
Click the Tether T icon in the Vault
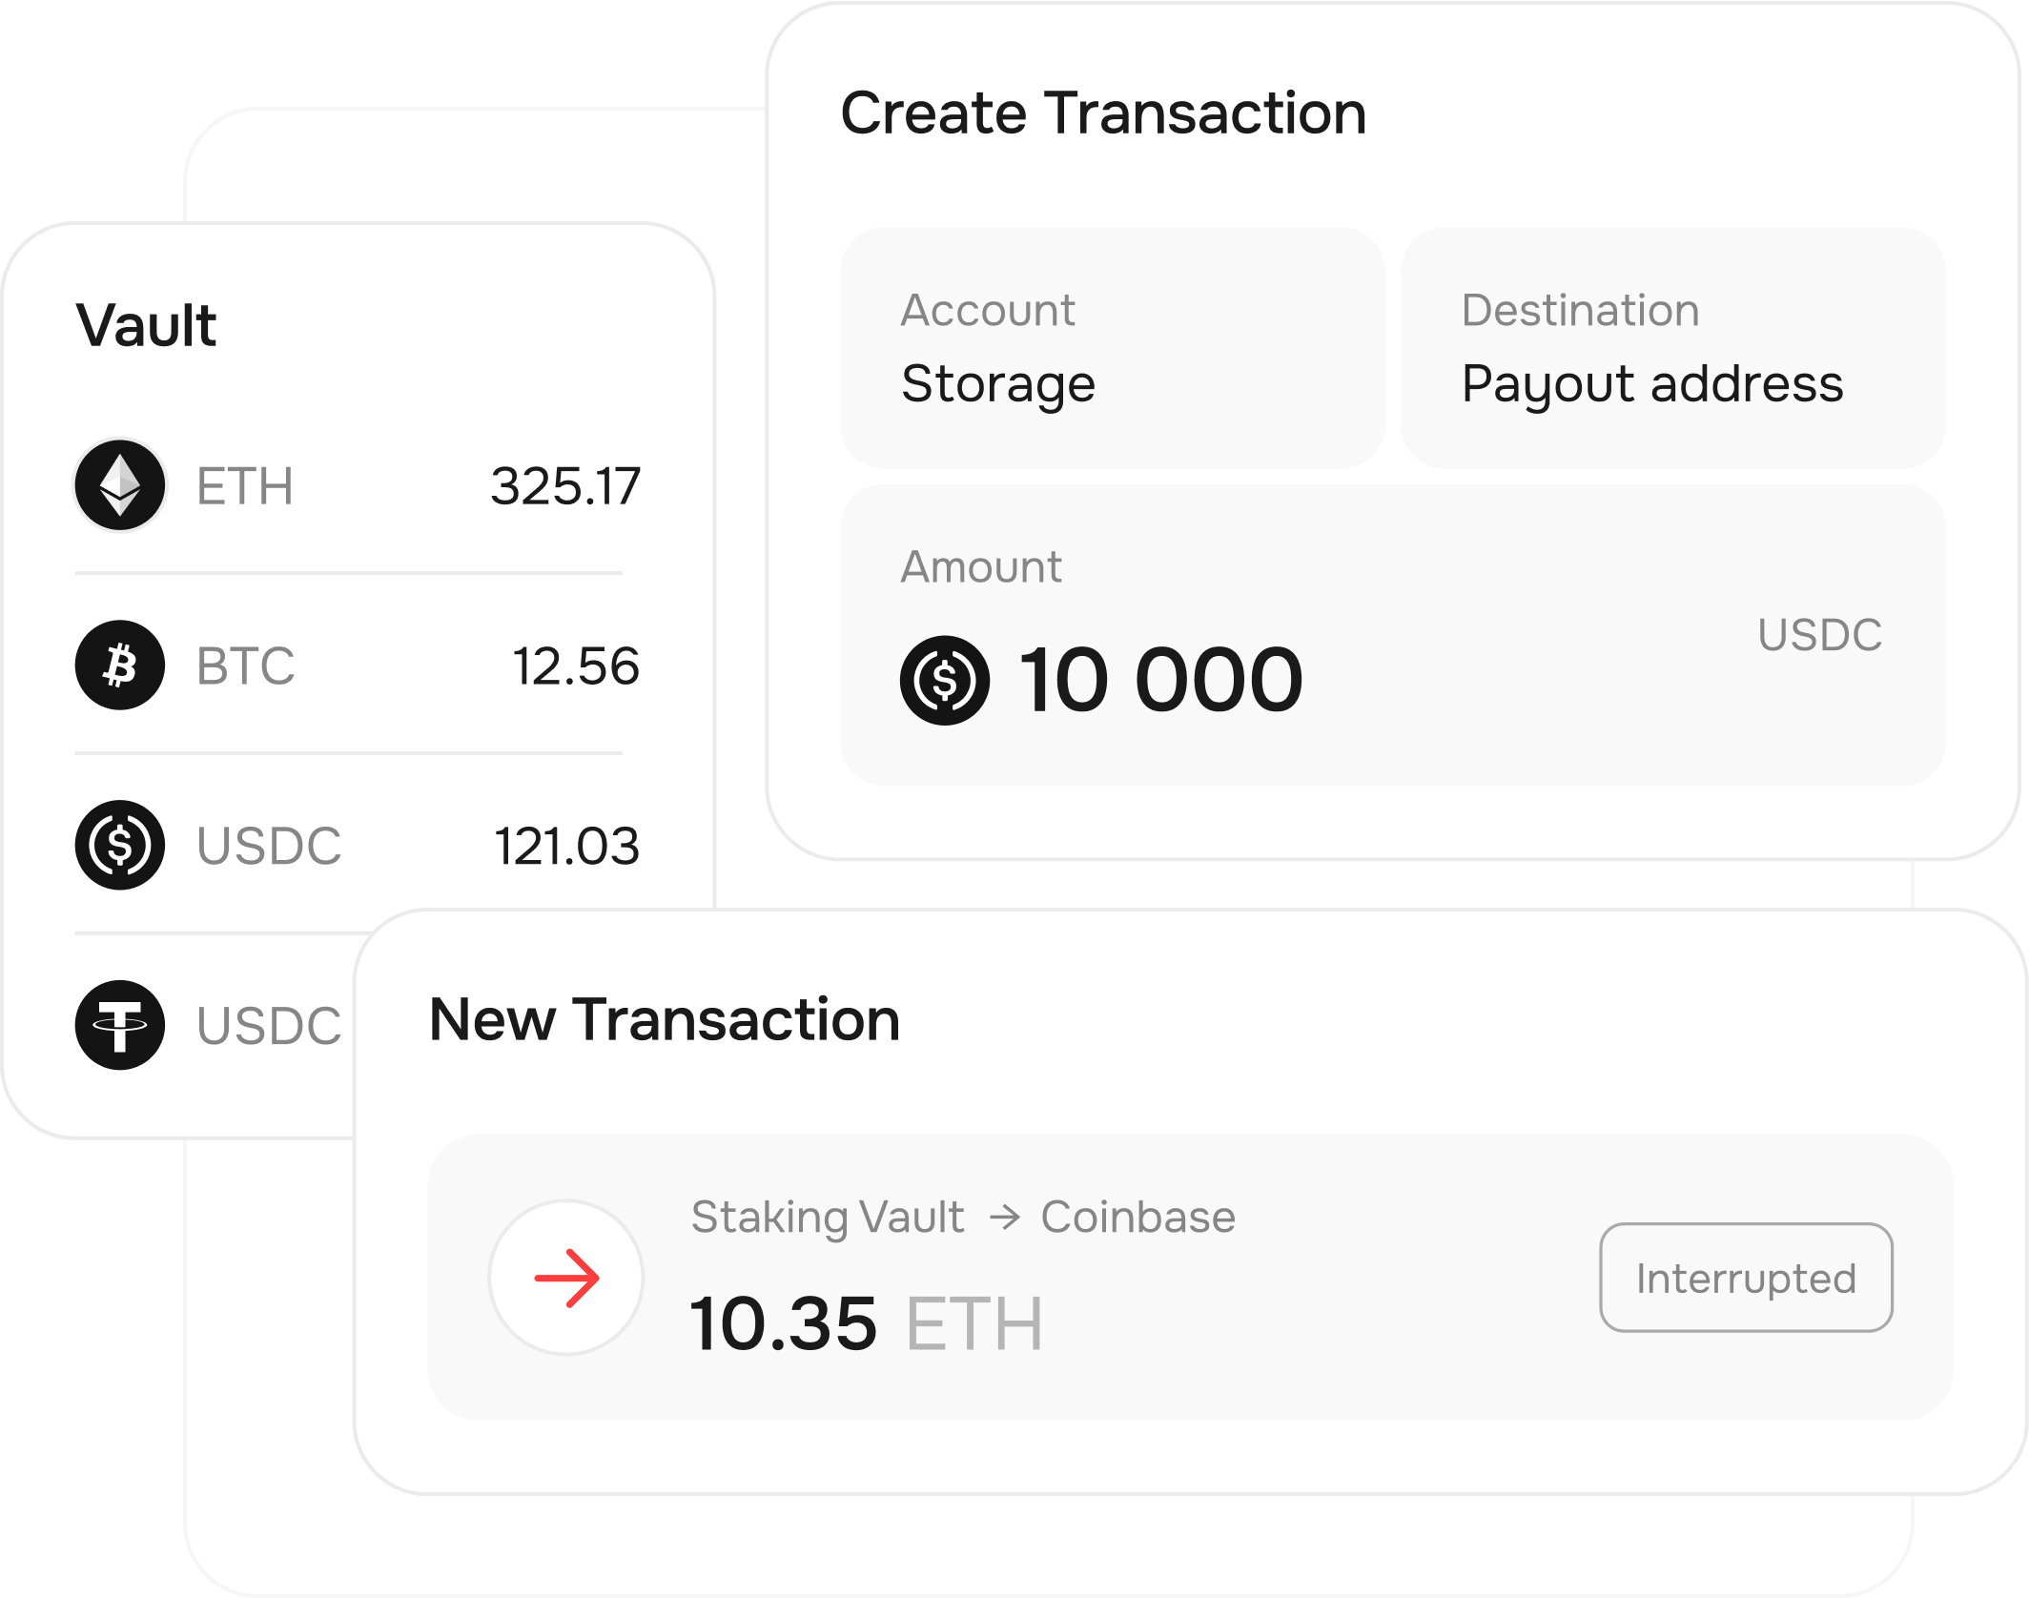pos(120,1026)
